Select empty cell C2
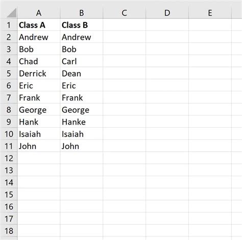This screenshot has height=240, width=242. coord(125,37)
